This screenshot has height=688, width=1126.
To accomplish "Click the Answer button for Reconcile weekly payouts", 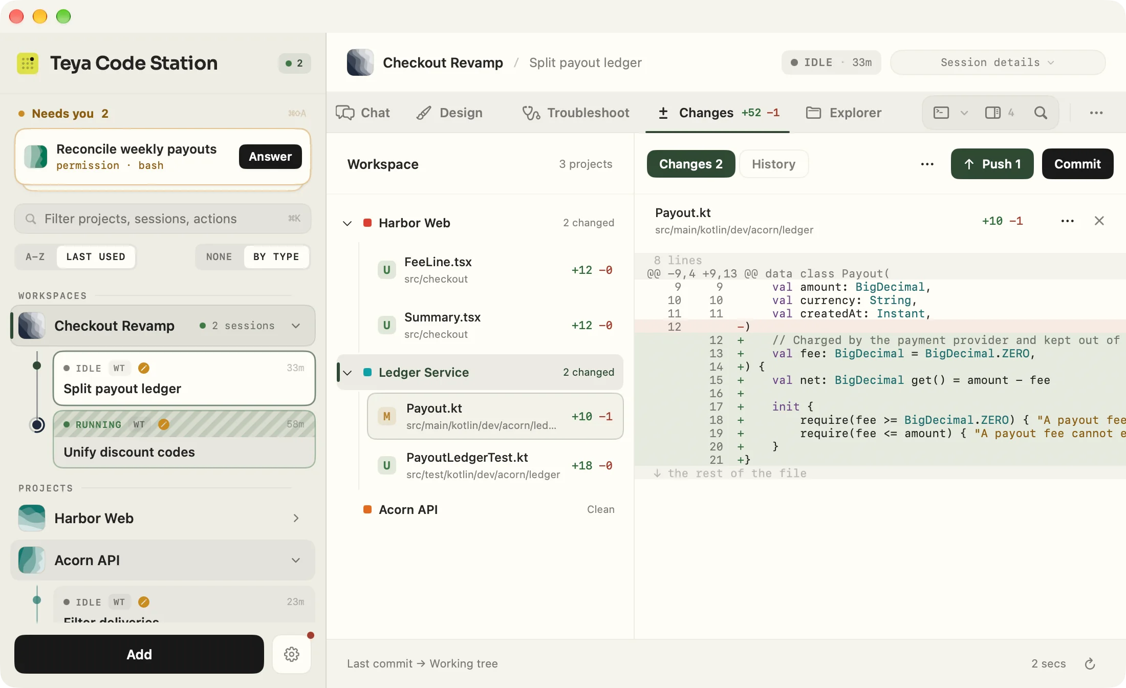I will pyautogui.click(x=270, y=157).
